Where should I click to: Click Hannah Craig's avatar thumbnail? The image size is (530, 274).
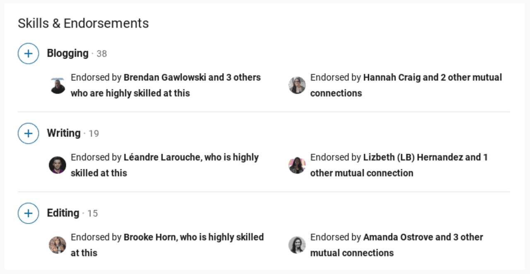297,85
